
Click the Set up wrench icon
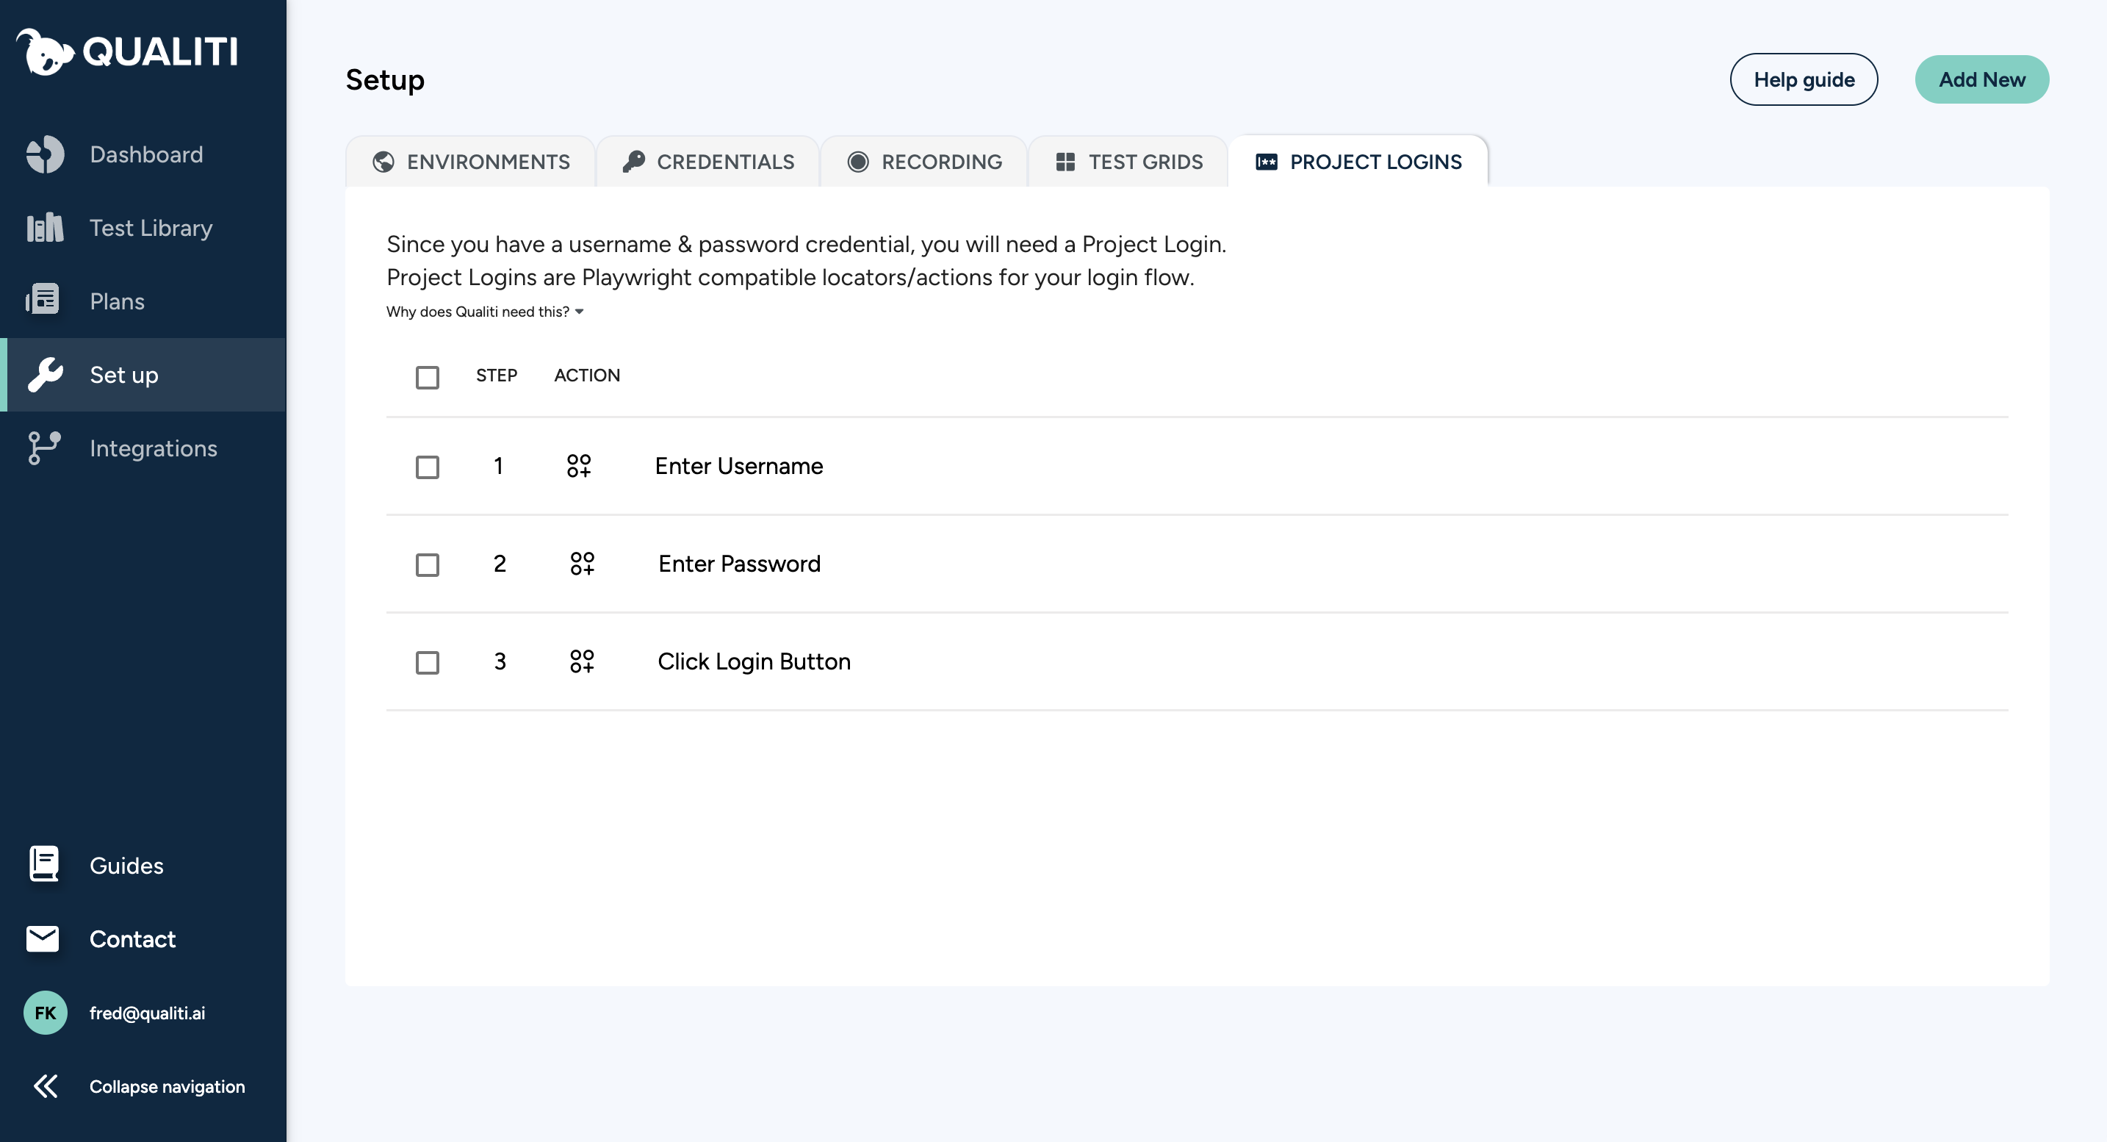[x=45, y=375]
